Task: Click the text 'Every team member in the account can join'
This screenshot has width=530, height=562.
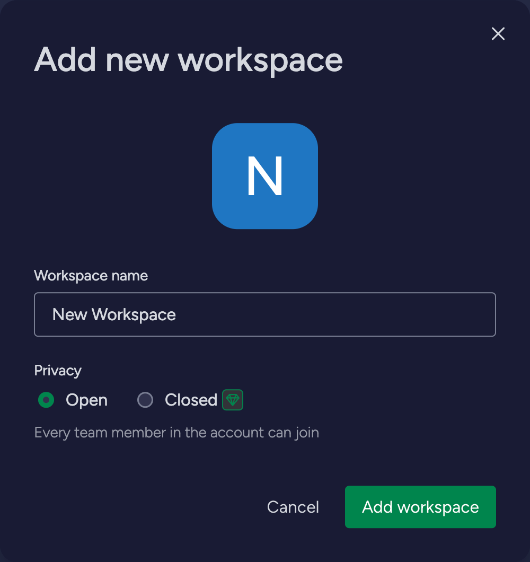Action: click(176, 433)
